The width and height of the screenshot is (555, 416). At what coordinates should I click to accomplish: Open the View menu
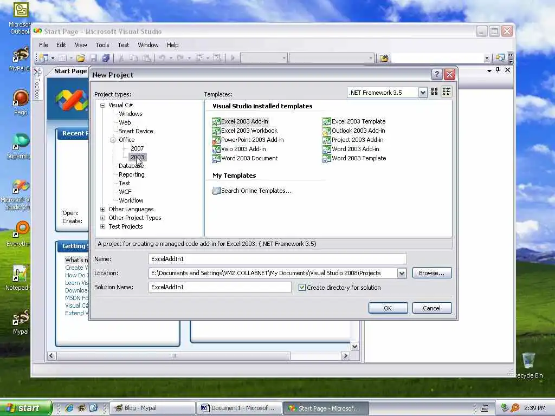pos(81,45)
